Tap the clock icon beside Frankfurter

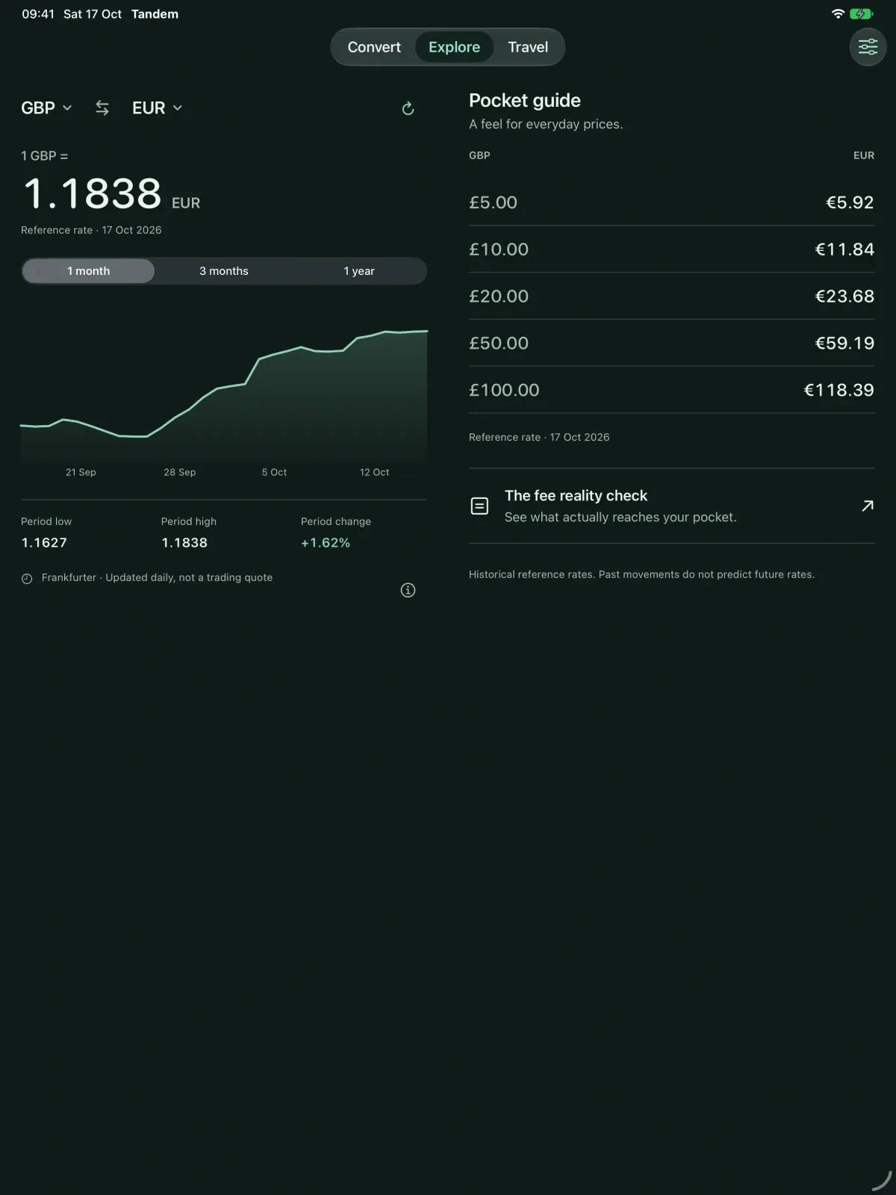(27, 579)
